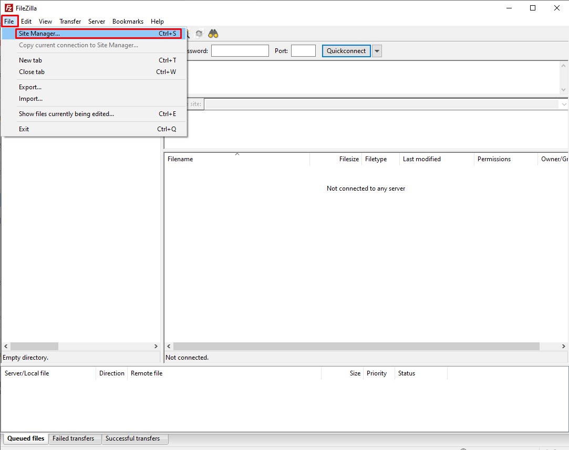Screen dimensions: 569x450
Task: Click the synchronized browsing toolbar icon
Action: pos(199,34)
